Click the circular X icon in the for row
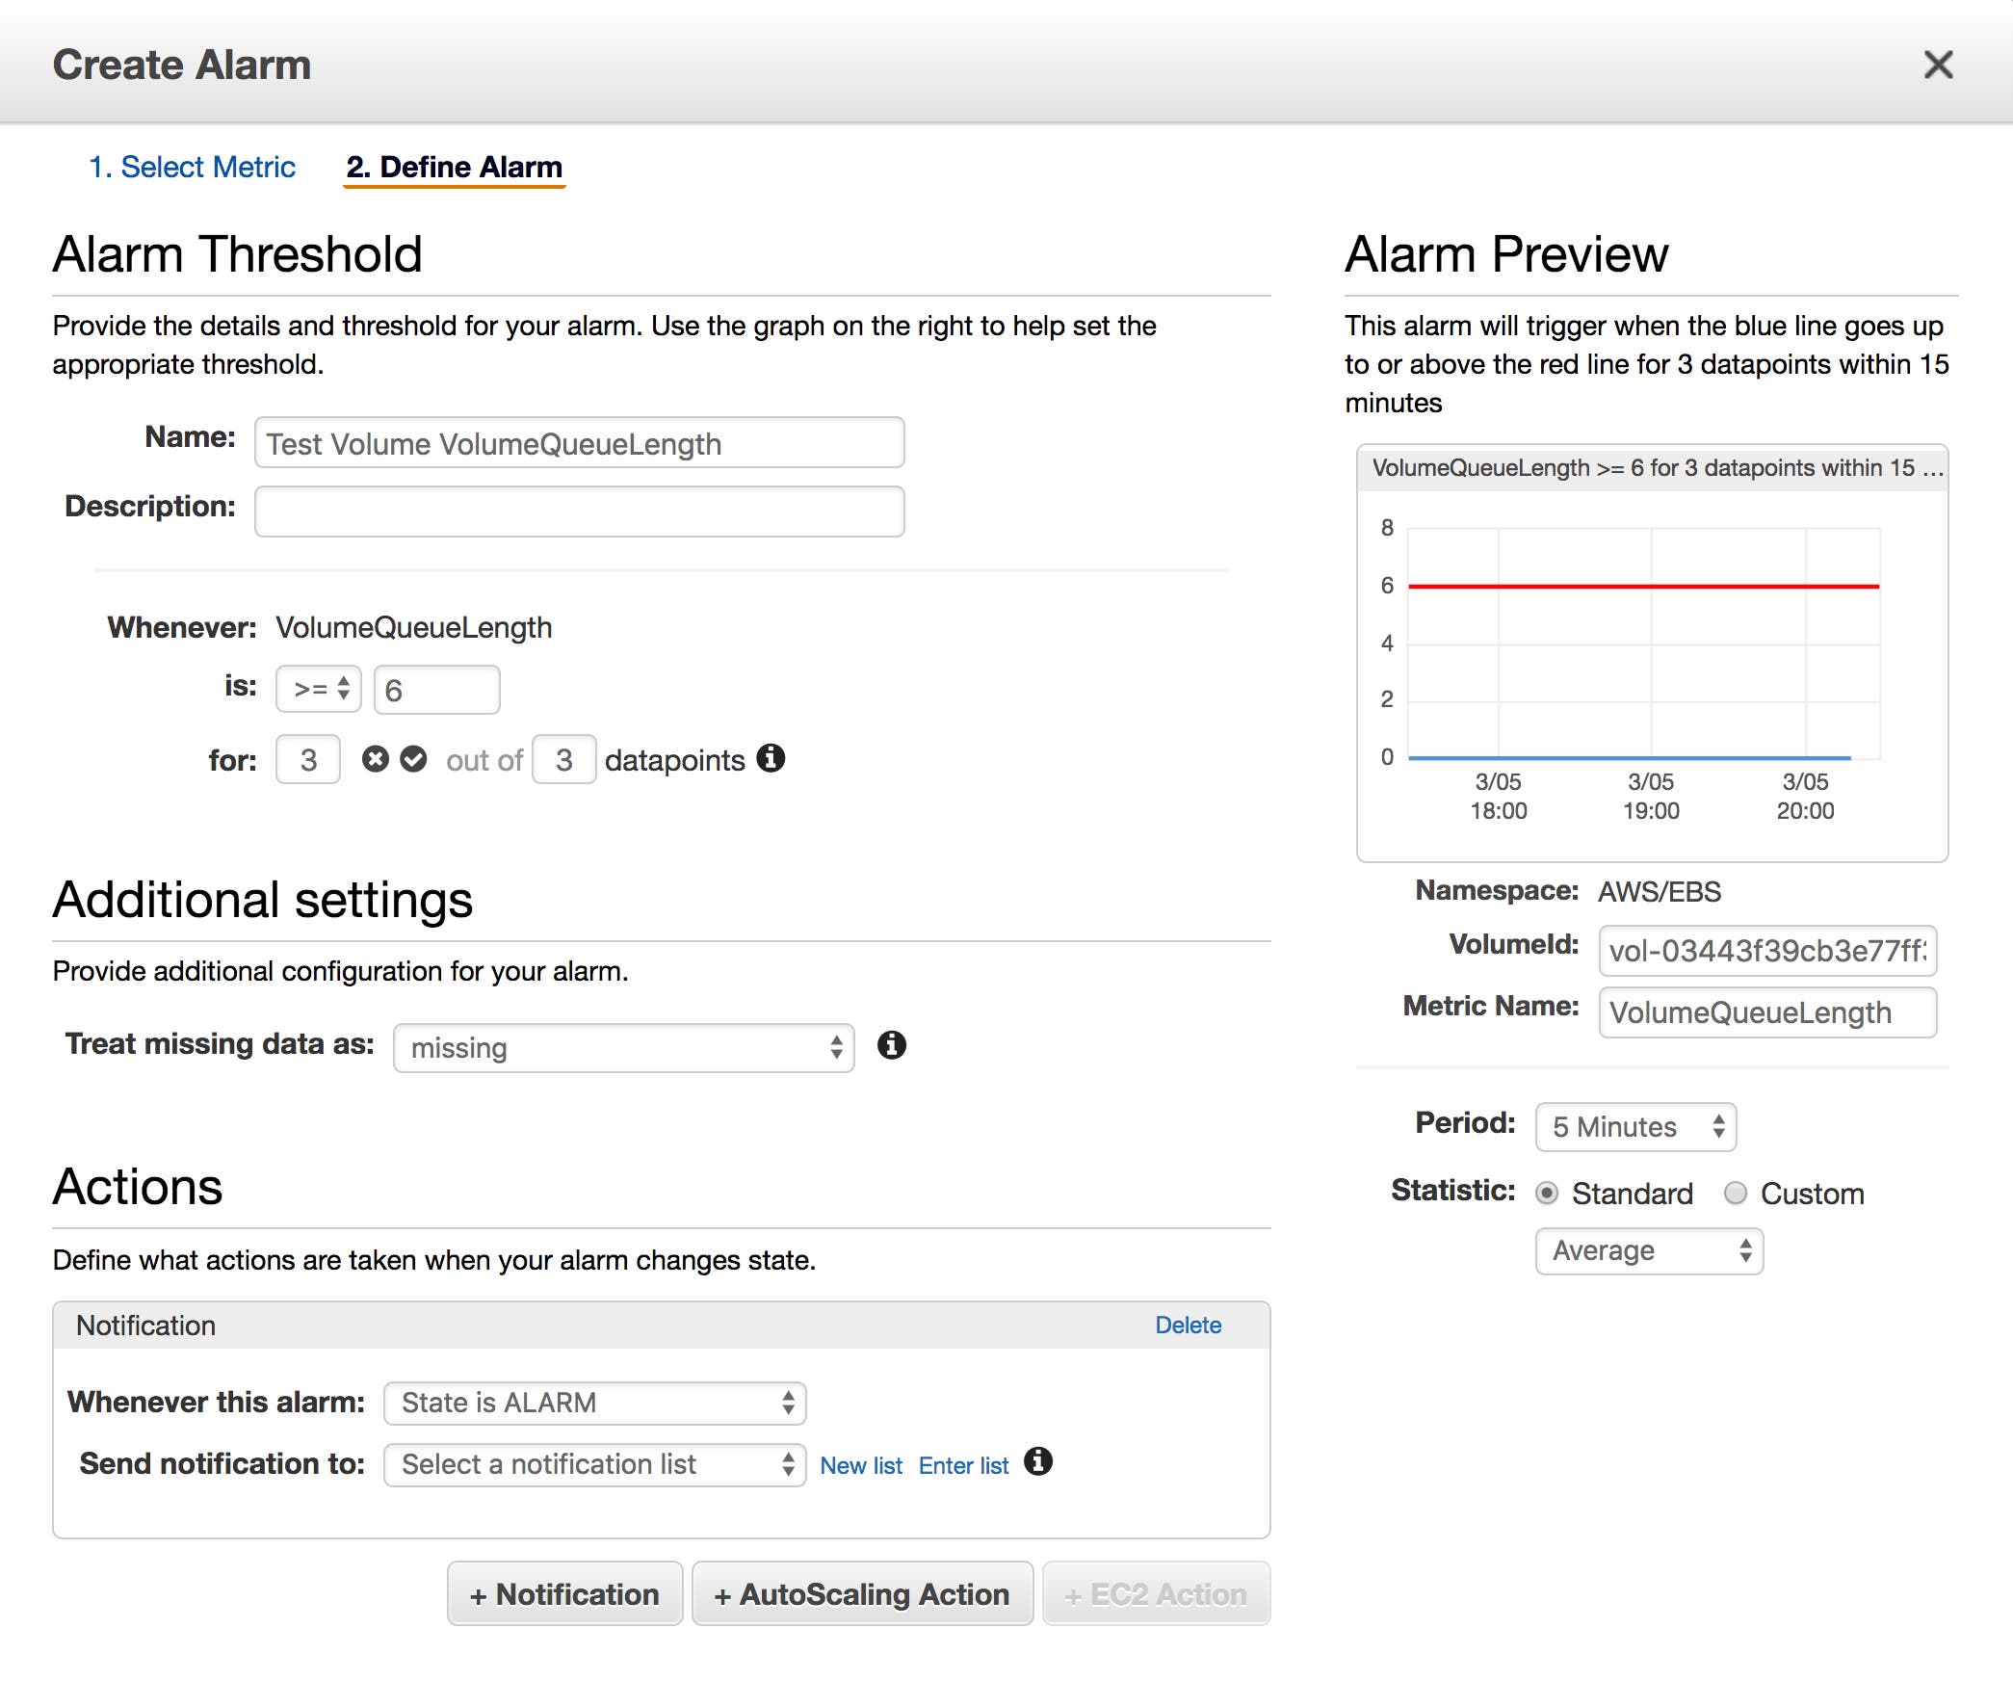 point(377,760)
